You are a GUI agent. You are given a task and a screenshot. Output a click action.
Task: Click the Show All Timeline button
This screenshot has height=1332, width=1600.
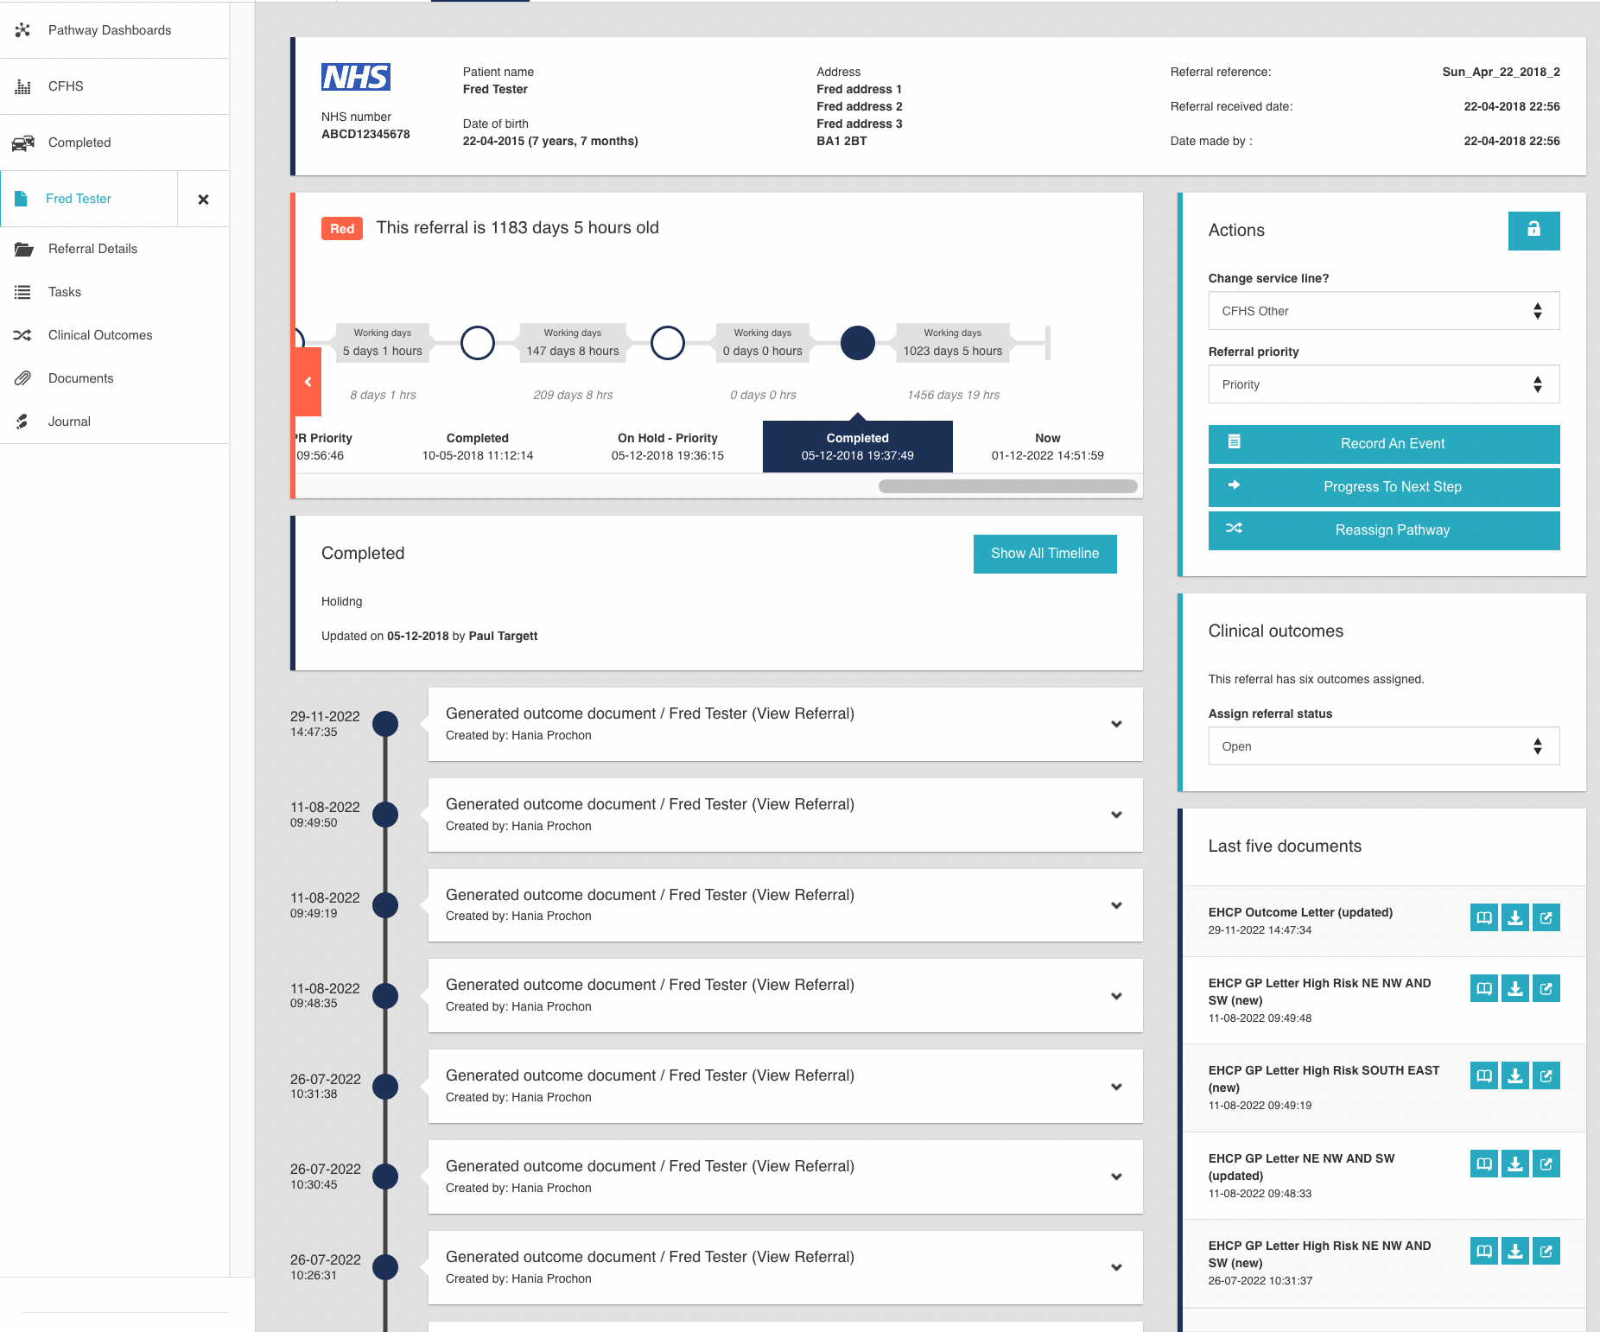[1044, 554]
